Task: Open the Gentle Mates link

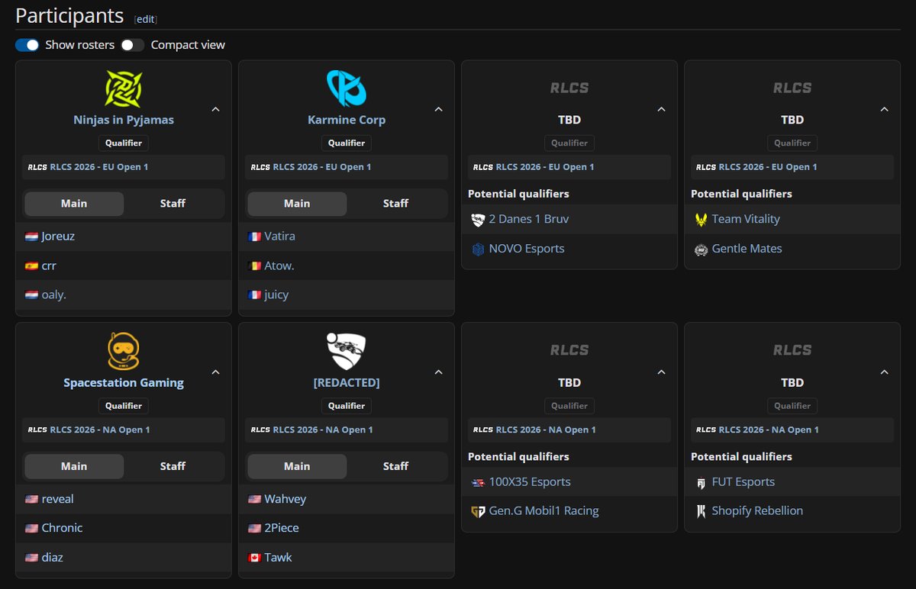Action: tap(747, 249)
